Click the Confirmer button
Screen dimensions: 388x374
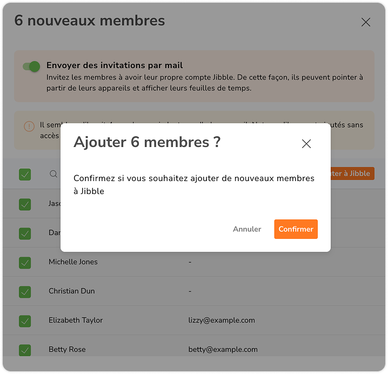[x=296, y=229]
